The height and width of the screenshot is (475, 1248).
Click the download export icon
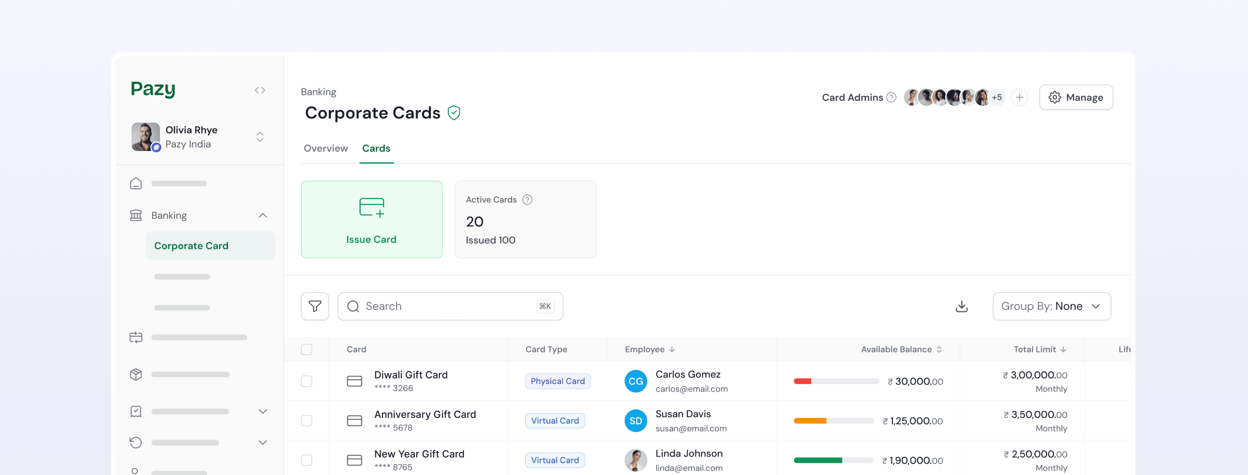(961, 306)
